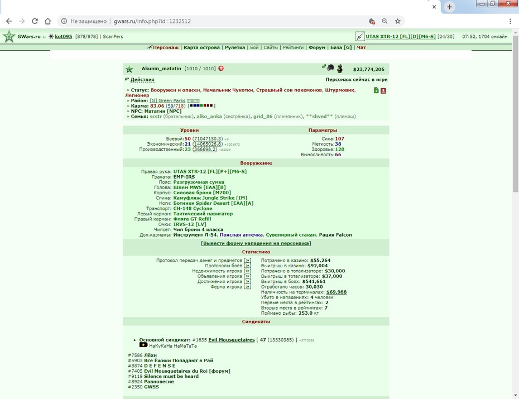Click the soldier figure icon in profile header
The height and width of the screenshot is (399, 519).
click(340, 69)
